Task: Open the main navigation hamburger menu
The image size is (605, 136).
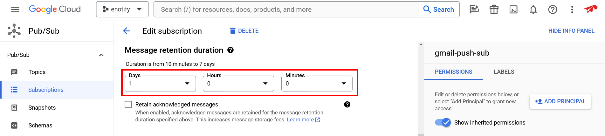Action: pyautogui.click(x=15, y=10)
